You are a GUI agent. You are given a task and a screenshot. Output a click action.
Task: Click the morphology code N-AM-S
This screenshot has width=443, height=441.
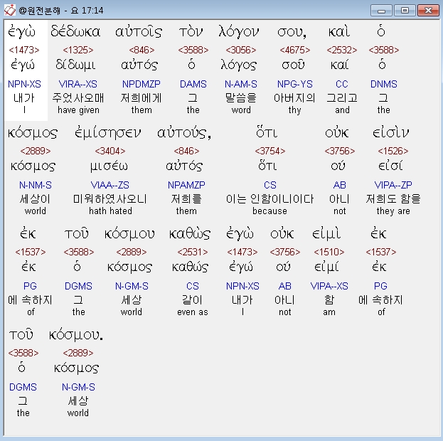click(241, 84)
